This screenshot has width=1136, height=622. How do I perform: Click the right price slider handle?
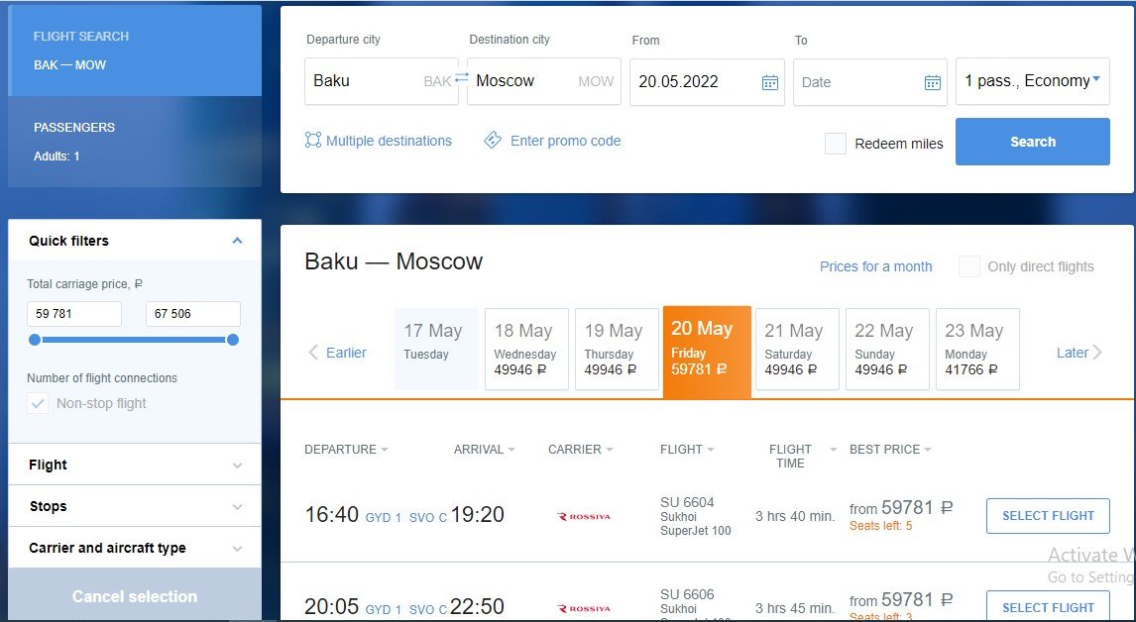point(233,340)
